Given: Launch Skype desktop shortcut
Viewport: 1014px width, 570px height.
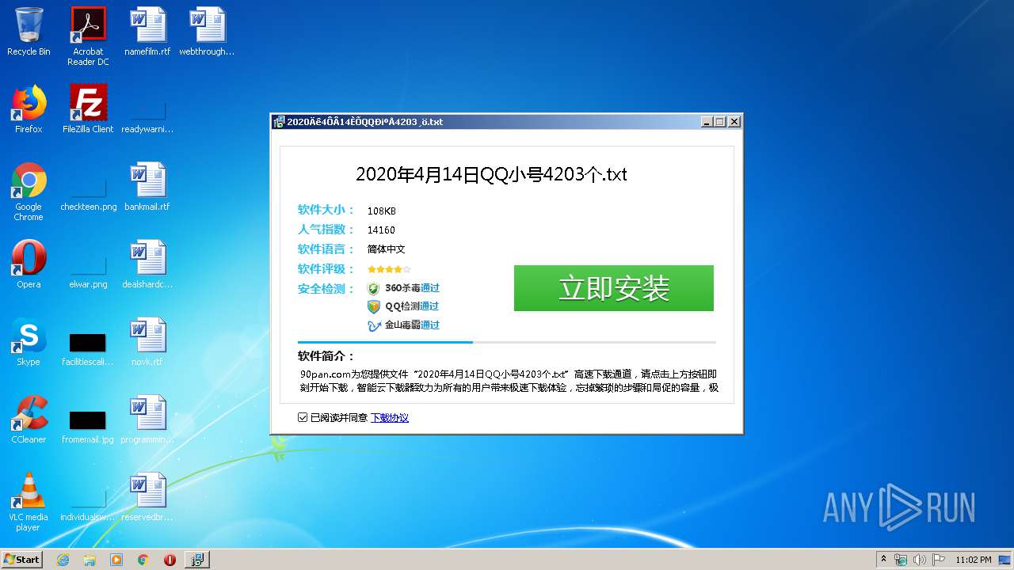Looking at the screenshot, I should tap(29, 342).
